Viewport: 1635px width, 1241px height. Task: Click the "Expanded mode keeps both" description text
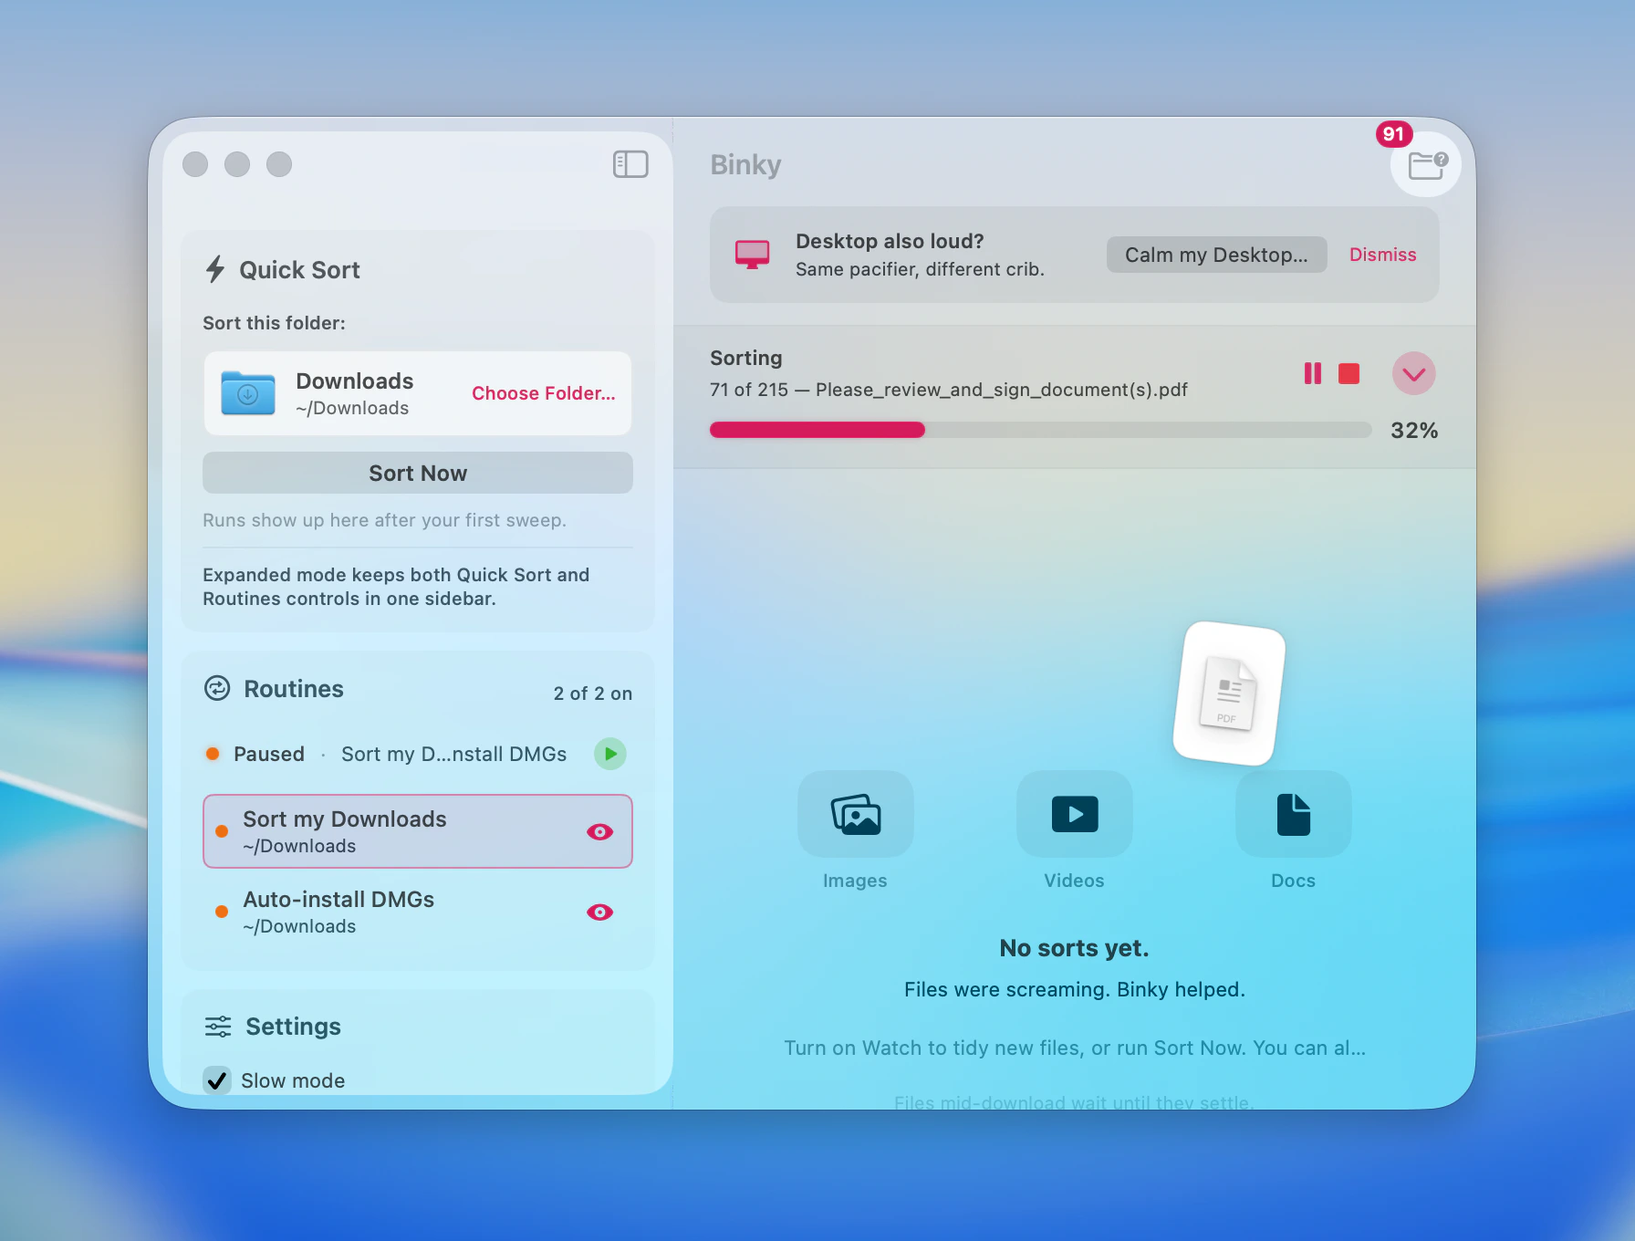(396, 587)
